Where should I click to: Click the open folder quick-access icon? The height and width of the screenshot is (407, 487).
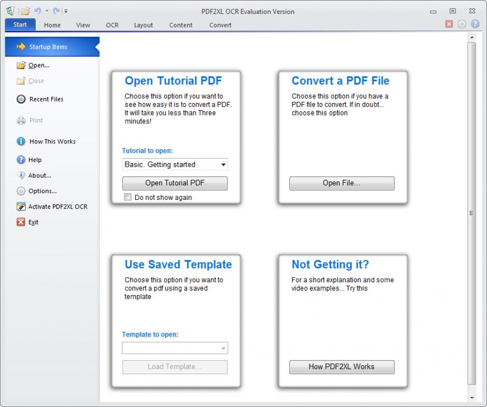25,11
